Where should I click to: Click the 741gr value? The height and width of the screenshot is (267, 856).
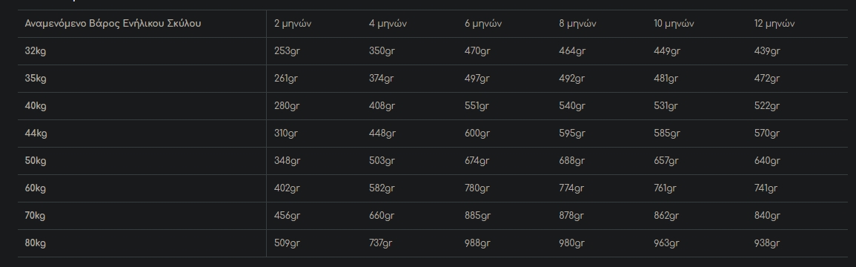pyautogui.click(x=766, y=188)
